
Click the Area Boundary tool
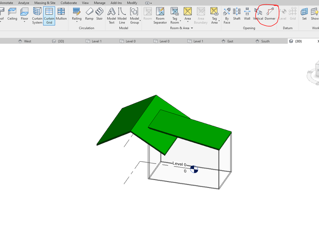[201, 16]
